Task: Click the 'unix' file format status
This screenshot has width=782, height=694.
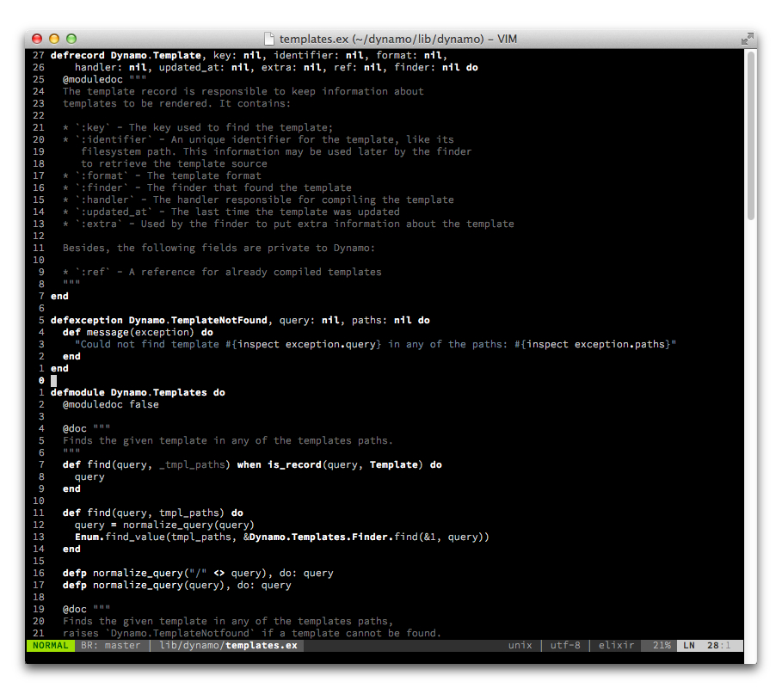Action: 520,645
